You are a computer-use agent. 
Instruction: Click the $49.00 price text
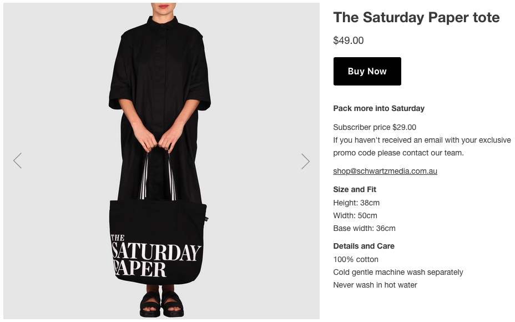coord(349,41)
